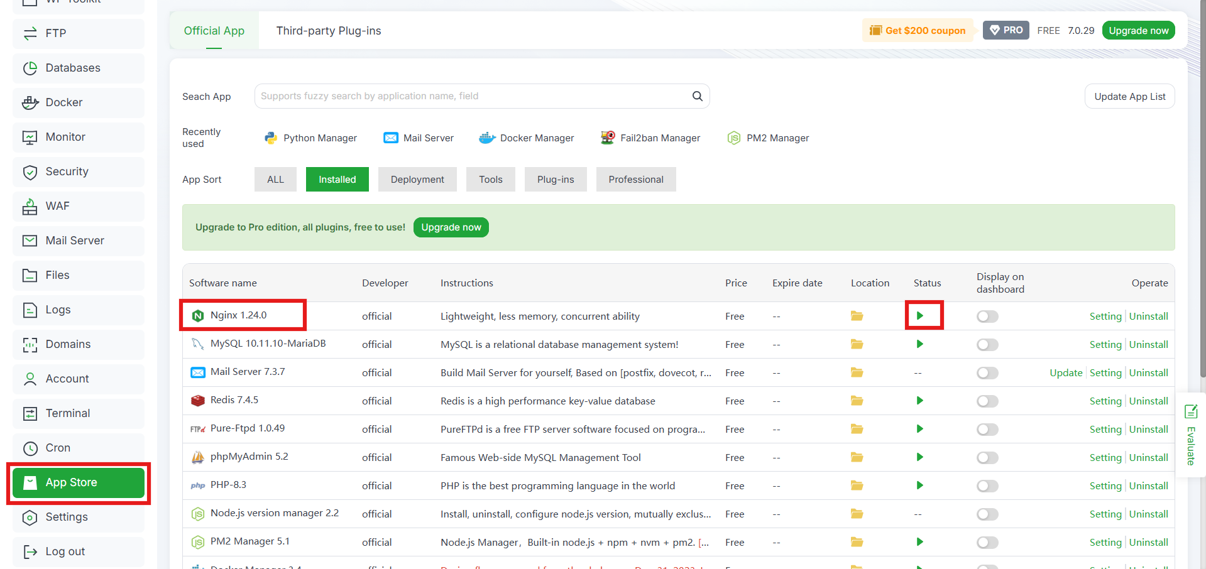Toggle Mail Server display on dashboard
The height and width of the screenshot is (569, 1206).
point(987,373)
